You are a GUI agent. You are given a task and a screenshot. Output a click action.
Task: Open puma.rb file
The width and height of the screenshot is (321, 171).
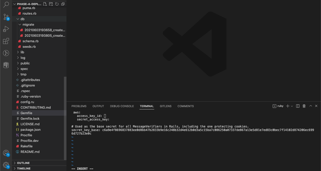[39, 8]
